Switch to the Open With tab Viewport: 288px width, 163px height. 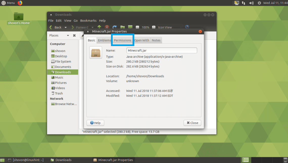tap(142, 40)
